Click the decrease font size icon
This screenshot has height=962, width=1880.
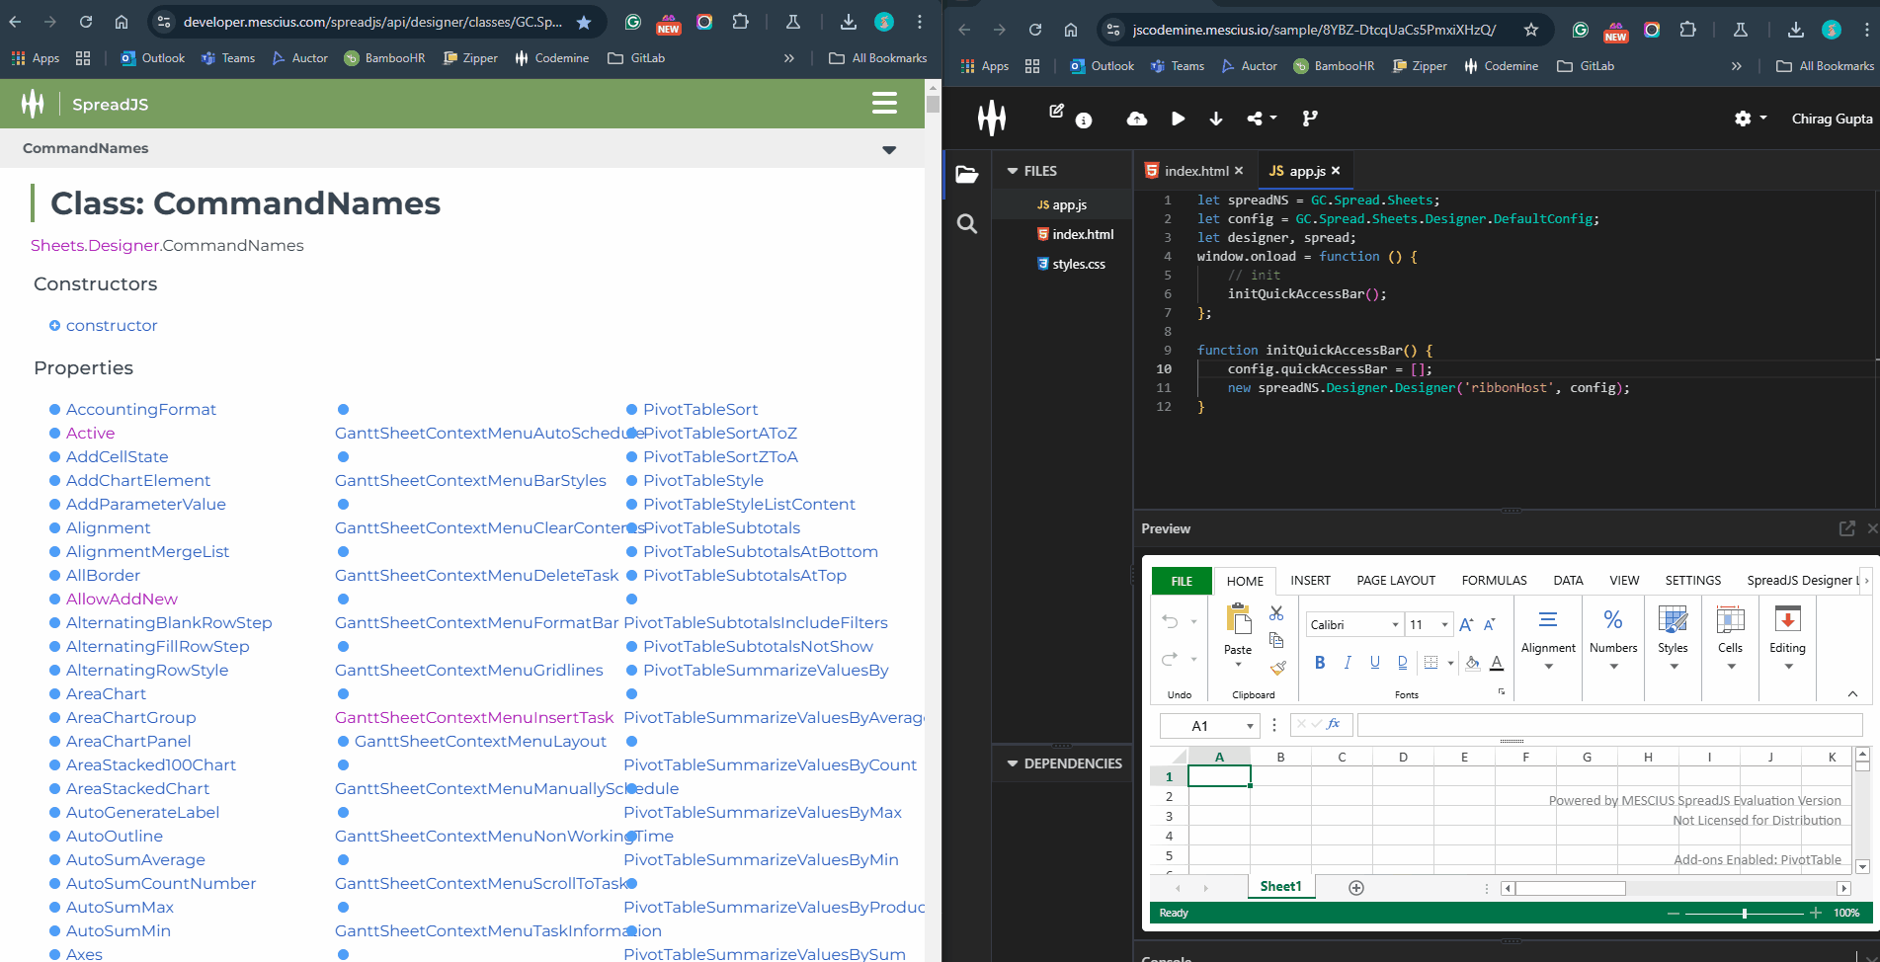(x=1490, y=624)
